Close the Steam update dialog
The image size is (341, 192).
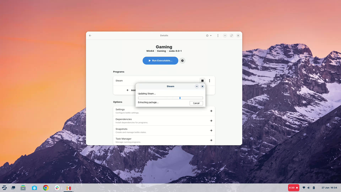(202, 86)
